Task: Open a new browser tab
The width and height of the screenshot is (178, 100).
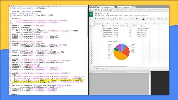Action: pos(134,7)
